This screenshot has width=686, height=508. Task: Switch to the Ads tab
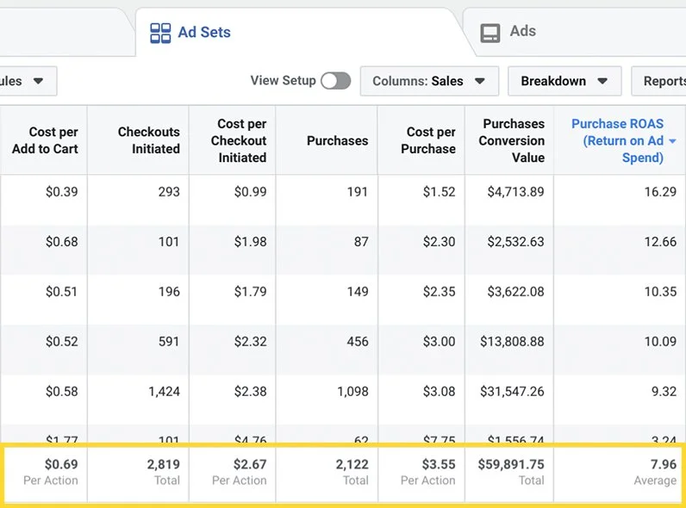[x=522, y=31]
